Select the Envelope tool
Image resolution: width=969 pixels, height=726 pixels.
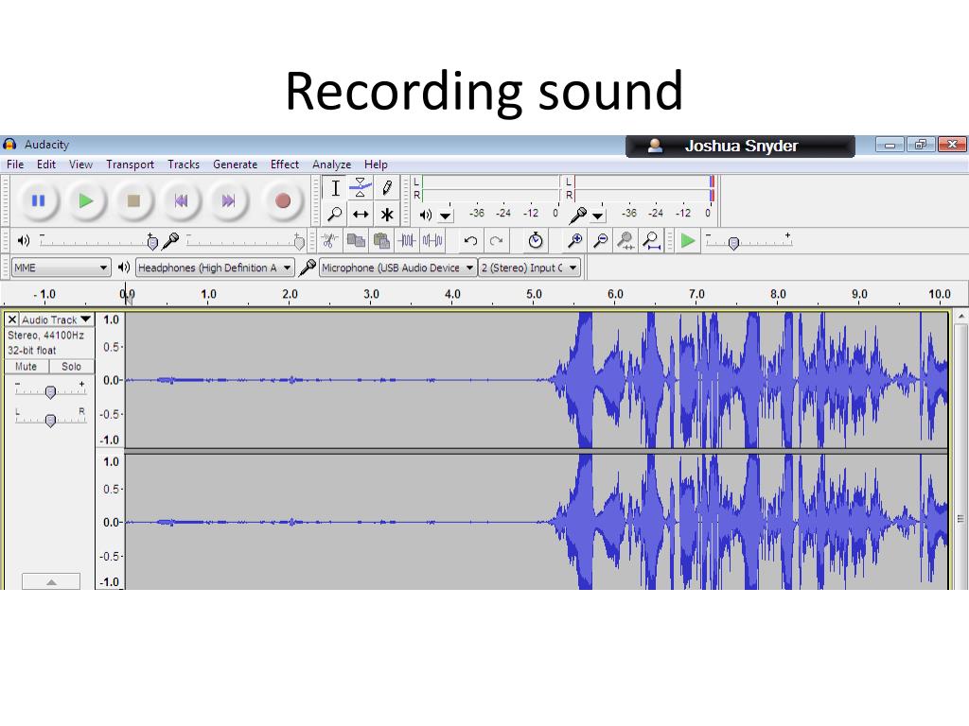pyautogui.click(x=361, y=188)
